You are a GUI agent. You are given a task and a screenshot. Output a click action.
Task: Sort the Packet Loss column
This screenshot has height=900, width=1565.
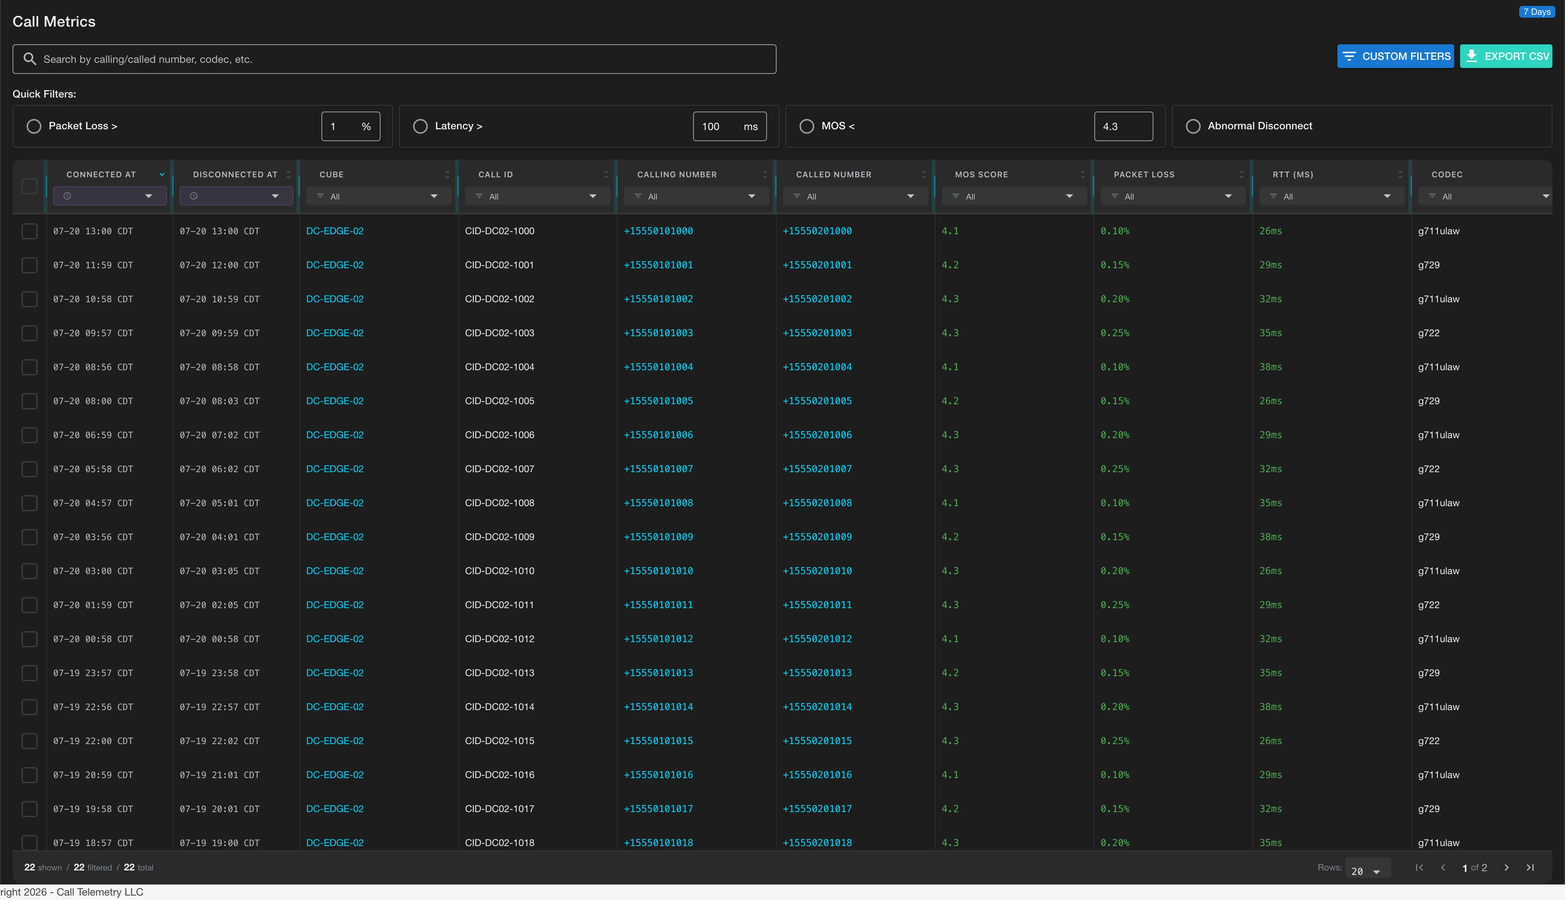tap(1242, 174)
